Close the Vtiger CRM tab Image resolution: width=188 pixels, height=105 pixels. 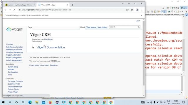coord(67,5)
